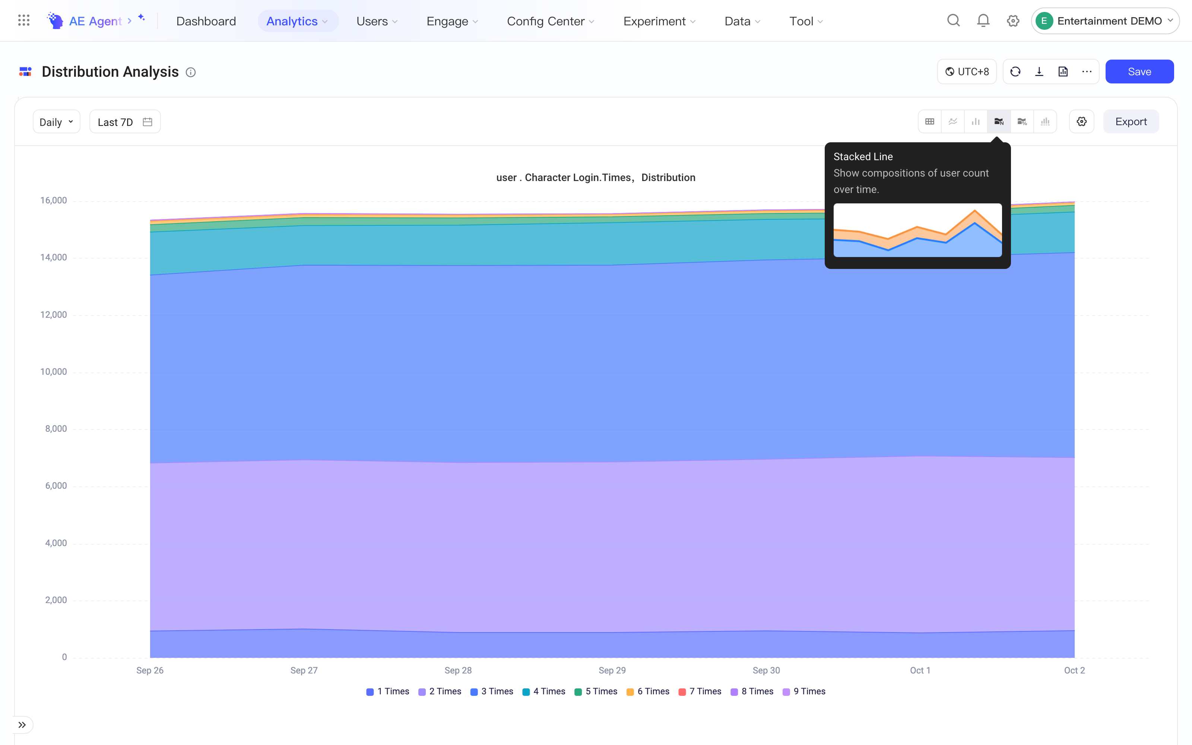Screen dimensions: 1192x745
Task: Toggle the 4 Times legend series
Action: point(544,691)
